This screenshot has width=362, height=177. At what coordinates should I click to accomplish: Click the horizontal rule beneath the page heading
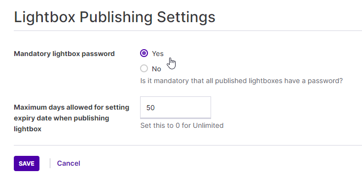pyautogui.click(x=188, y=30)
